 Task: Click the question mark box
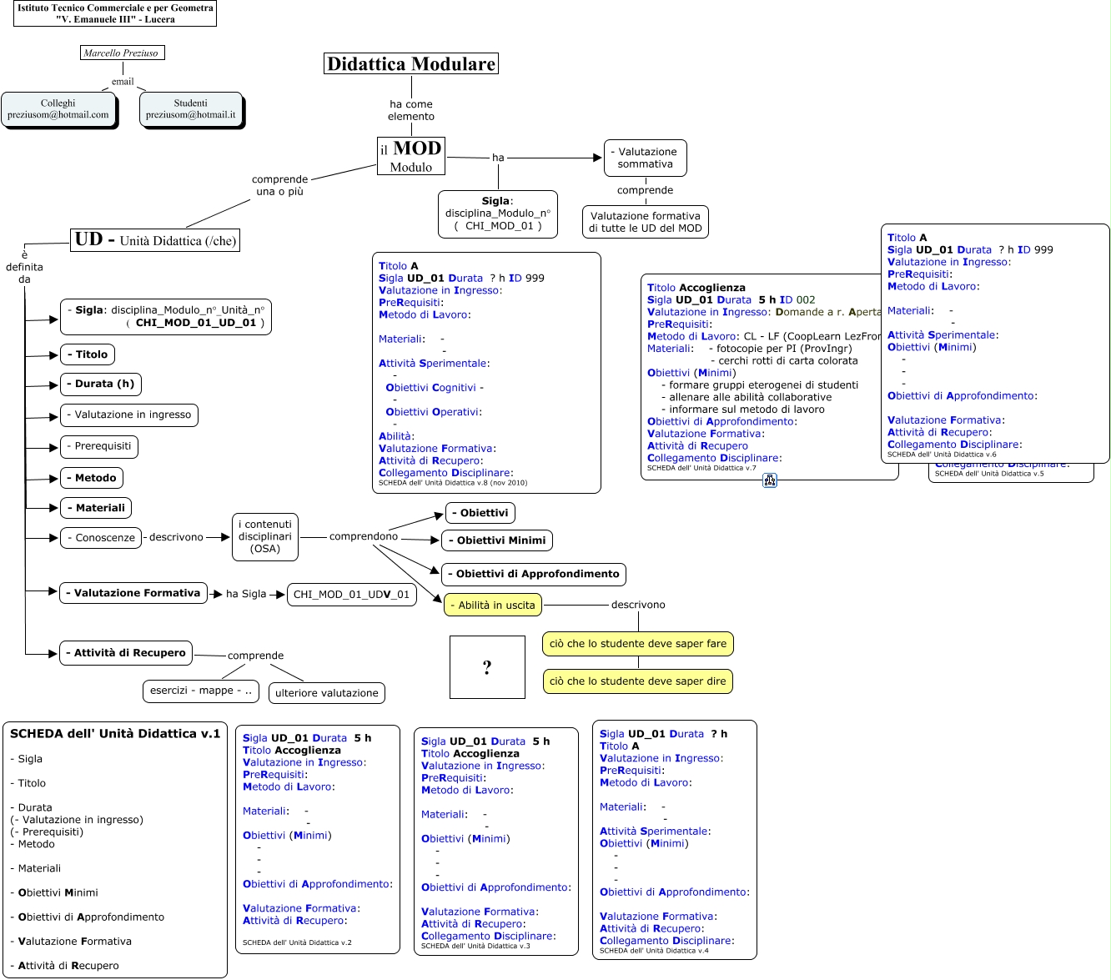click(x=487, y=667)
